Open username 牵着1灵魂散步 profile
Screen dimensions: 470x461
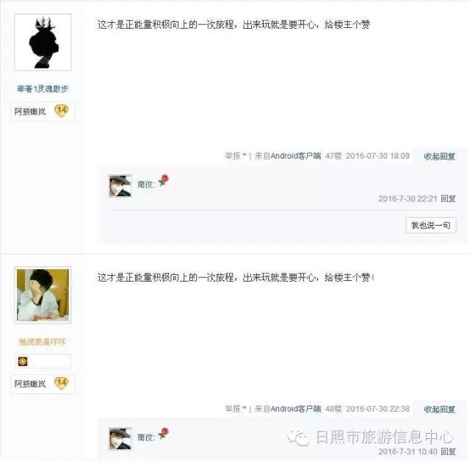[x=43, y=89]
